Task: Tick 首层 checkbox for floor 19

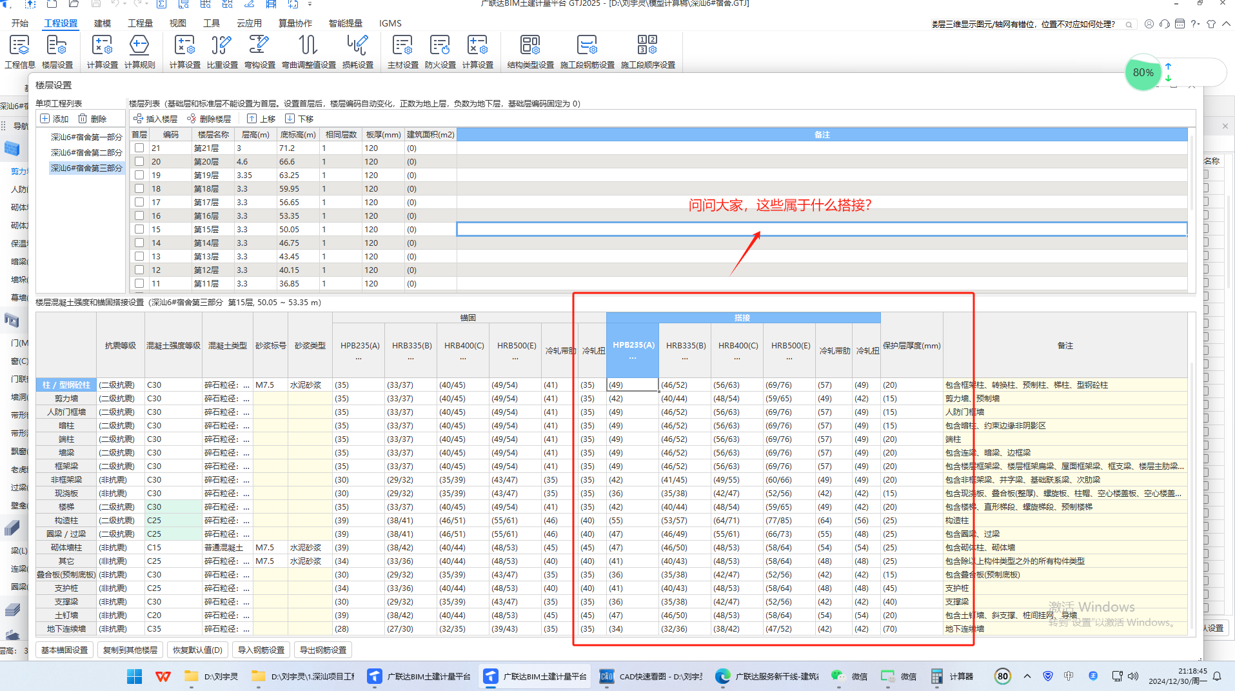Action: pyautogui.click(x=139, y=175)
